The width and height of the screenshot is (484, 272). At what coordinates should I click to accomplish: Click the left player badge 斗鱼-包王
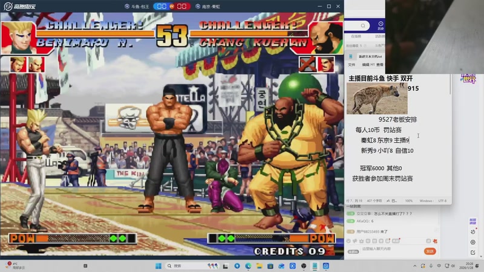click(x=137, y=7)
